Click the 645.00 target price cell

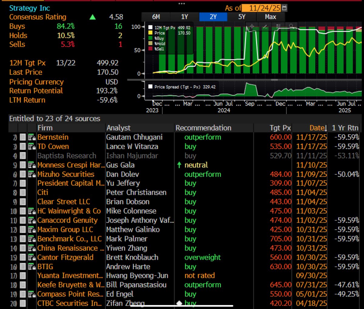coord(281,285)
